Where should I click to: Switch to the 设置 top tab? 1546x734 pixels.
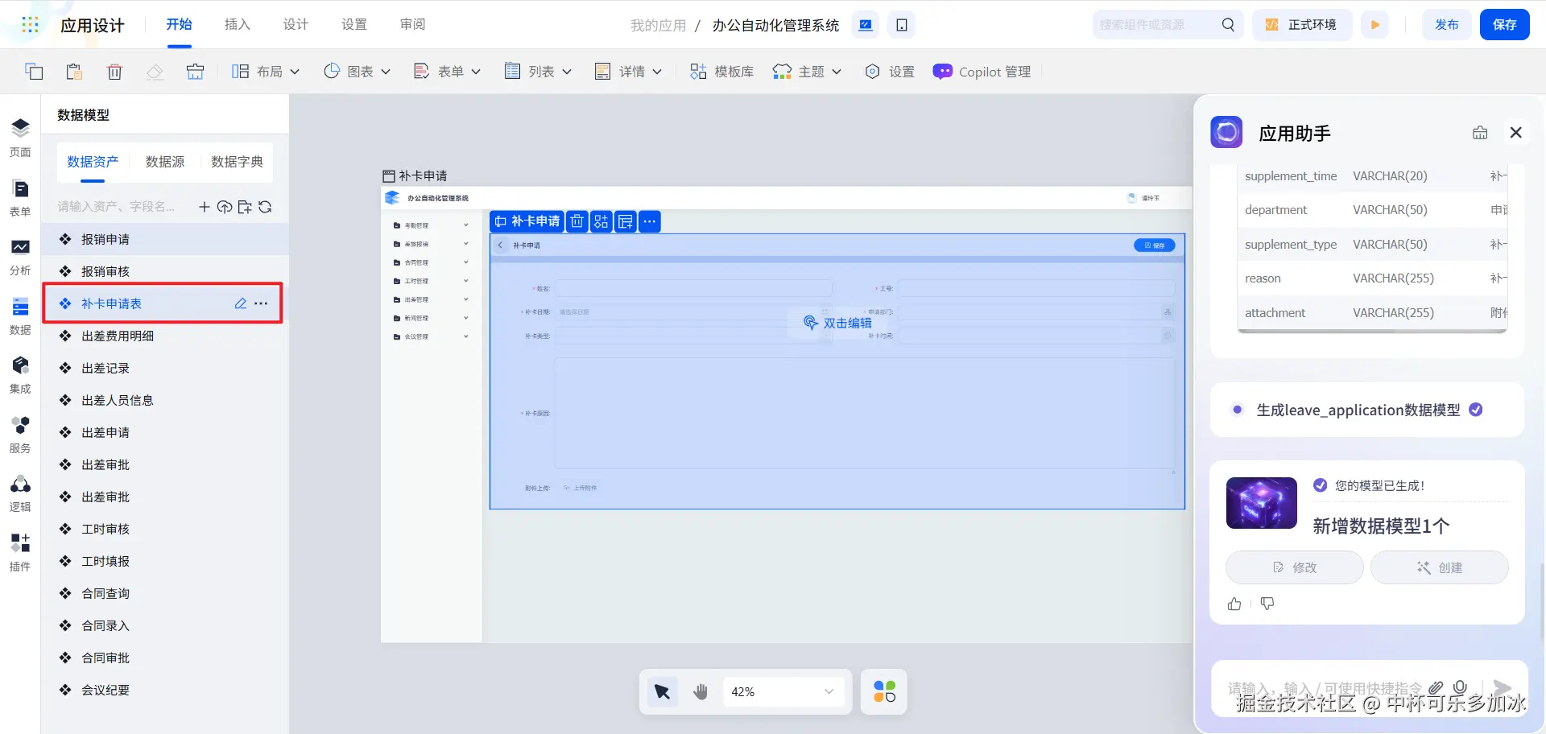click(353, 25)
